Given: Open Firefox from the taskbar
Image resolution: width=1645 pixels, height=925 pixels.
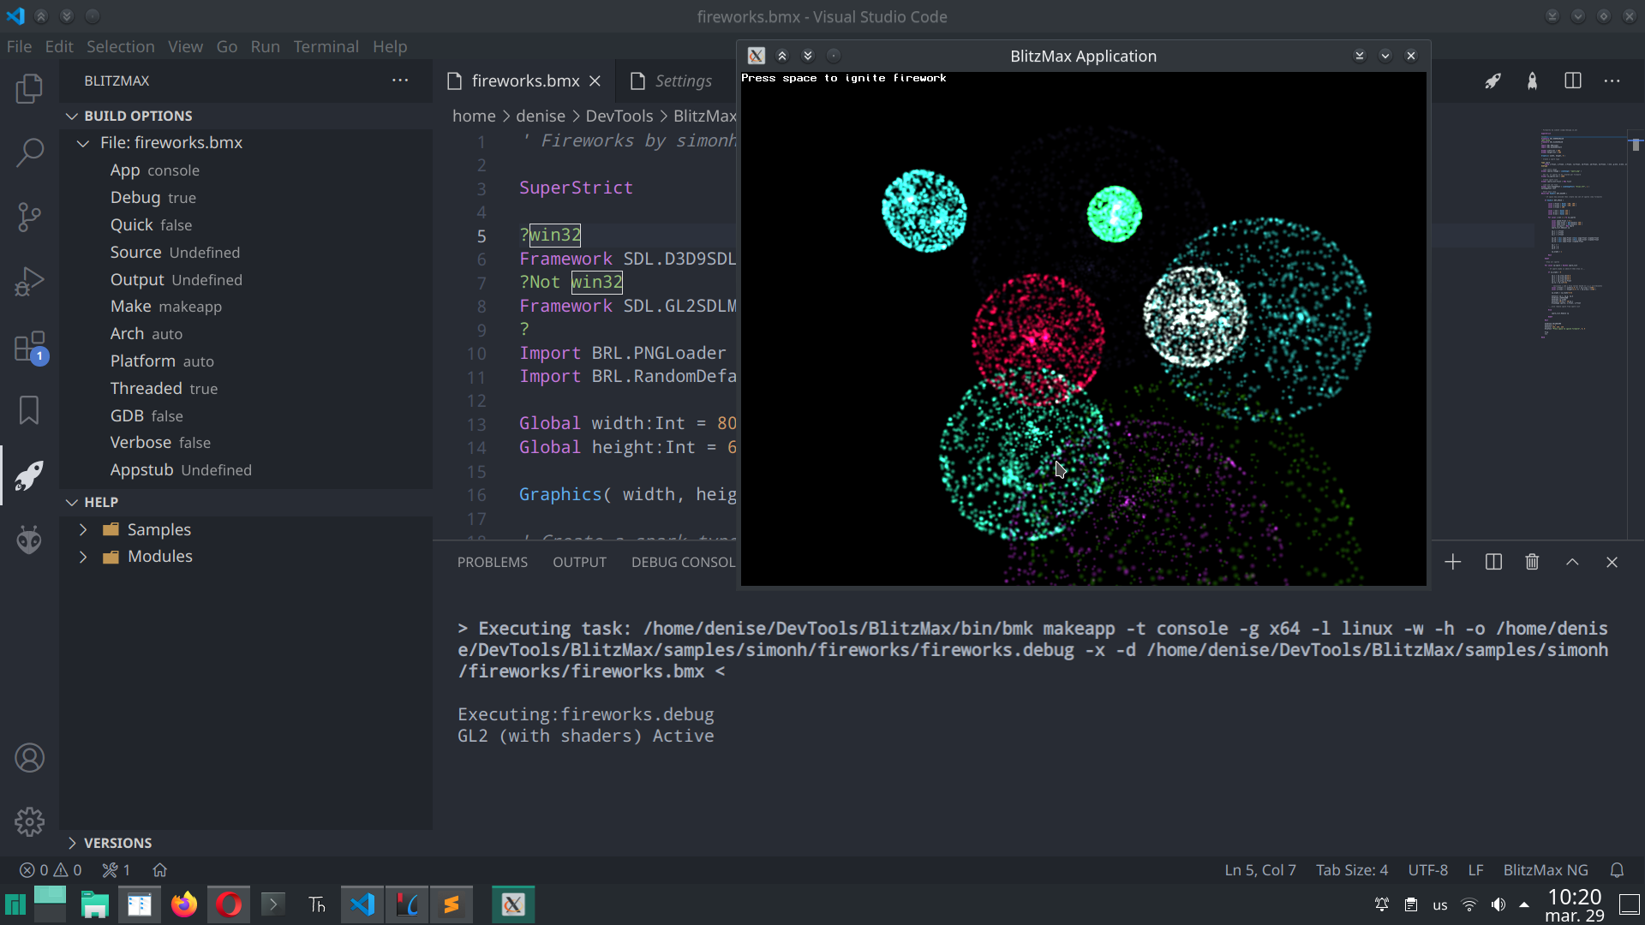Looking at the screenshot, I should coord(183,904).
